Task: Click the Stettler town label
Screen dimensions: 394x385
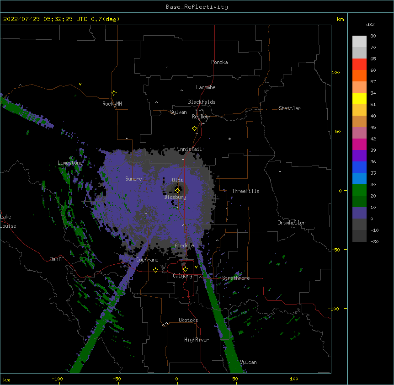Action: 290,108
